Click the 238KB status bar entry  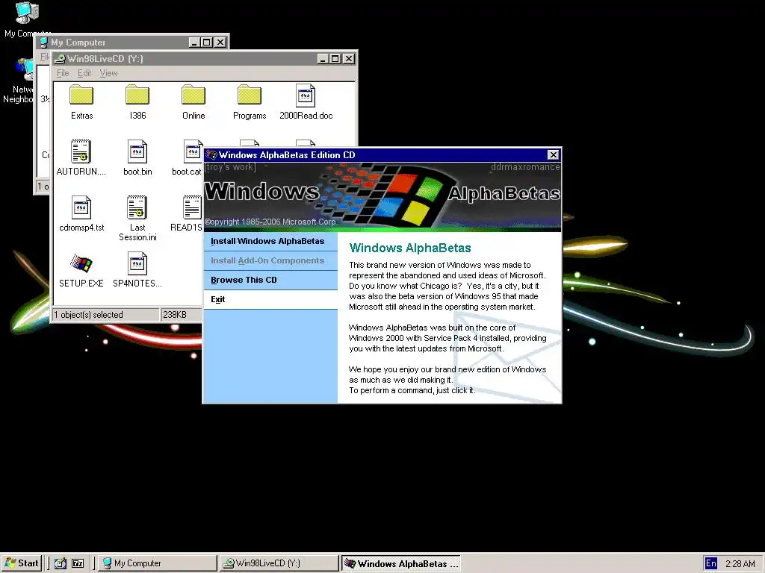click(x=175, y=315)
